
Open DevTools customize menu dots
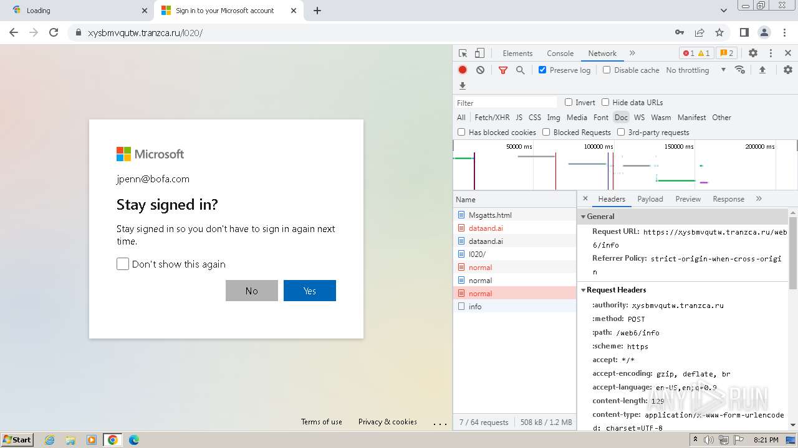pos(771,54)
